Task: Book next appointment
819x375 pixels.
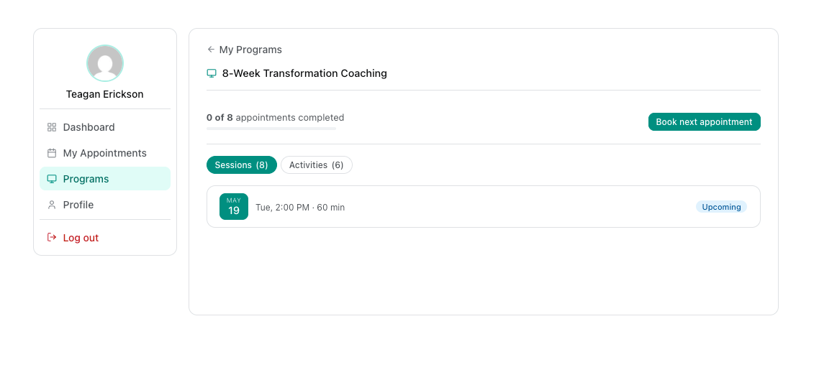Action: pos(704,122)
